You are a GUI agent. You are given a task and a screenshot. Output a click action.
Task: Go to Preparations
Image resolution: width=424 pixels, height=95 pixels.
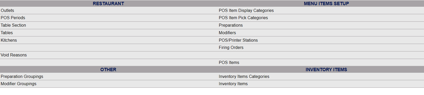pos(231,25)
